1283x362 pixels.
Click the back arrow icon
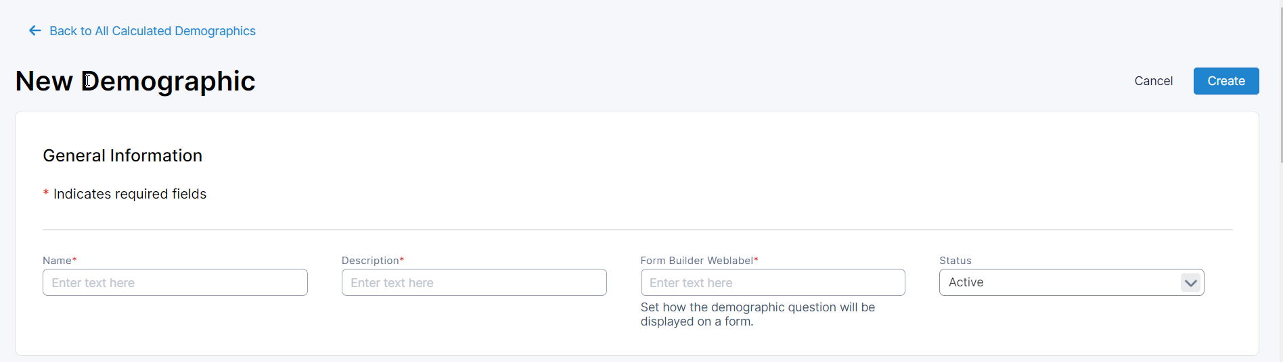pyautogui.click(x=35, y=31)
